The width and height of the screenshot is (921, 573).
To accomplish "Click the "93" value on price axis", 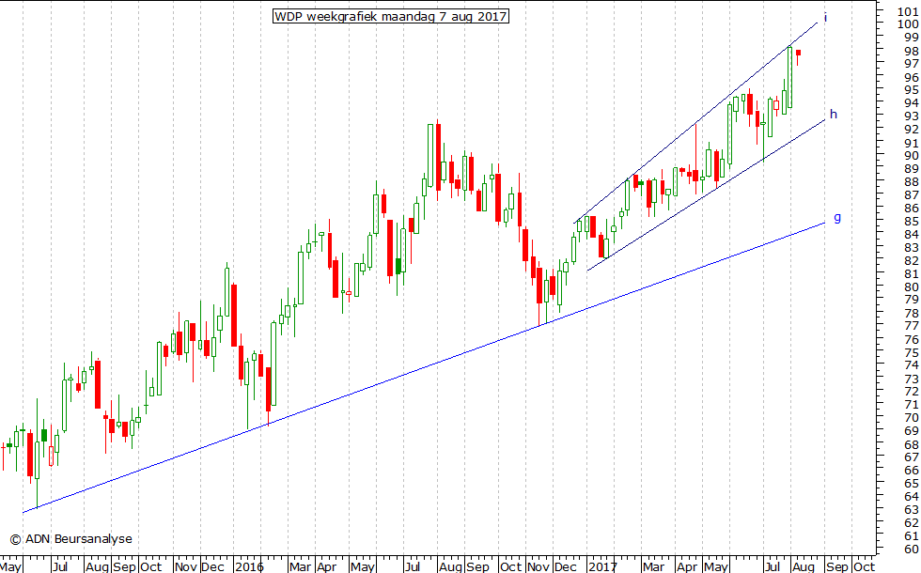I will 912,116.
